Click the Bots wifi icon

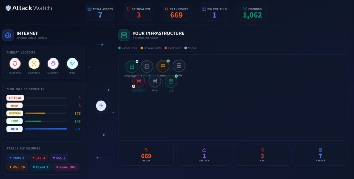[72, 64]
